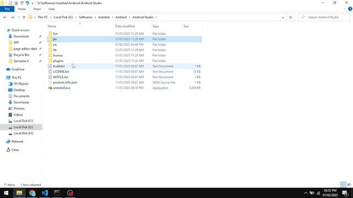The image size is (353, 198).
Task: Go back to previous folder
Action: [x=5, y=17]
